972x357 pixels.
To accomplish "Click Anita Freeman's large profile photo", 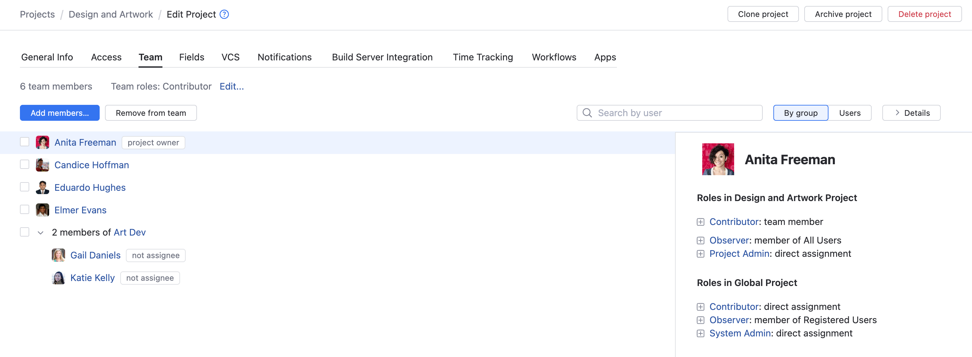I will point(718,159).
